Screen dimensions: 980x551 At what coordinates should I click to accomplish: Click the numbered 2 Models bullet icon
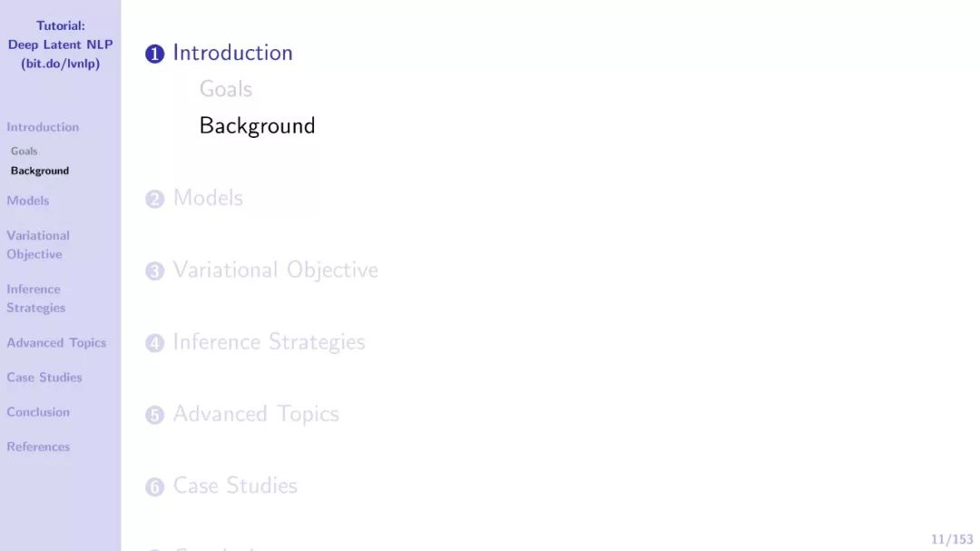pyautogui.click(x=154, y=199)
